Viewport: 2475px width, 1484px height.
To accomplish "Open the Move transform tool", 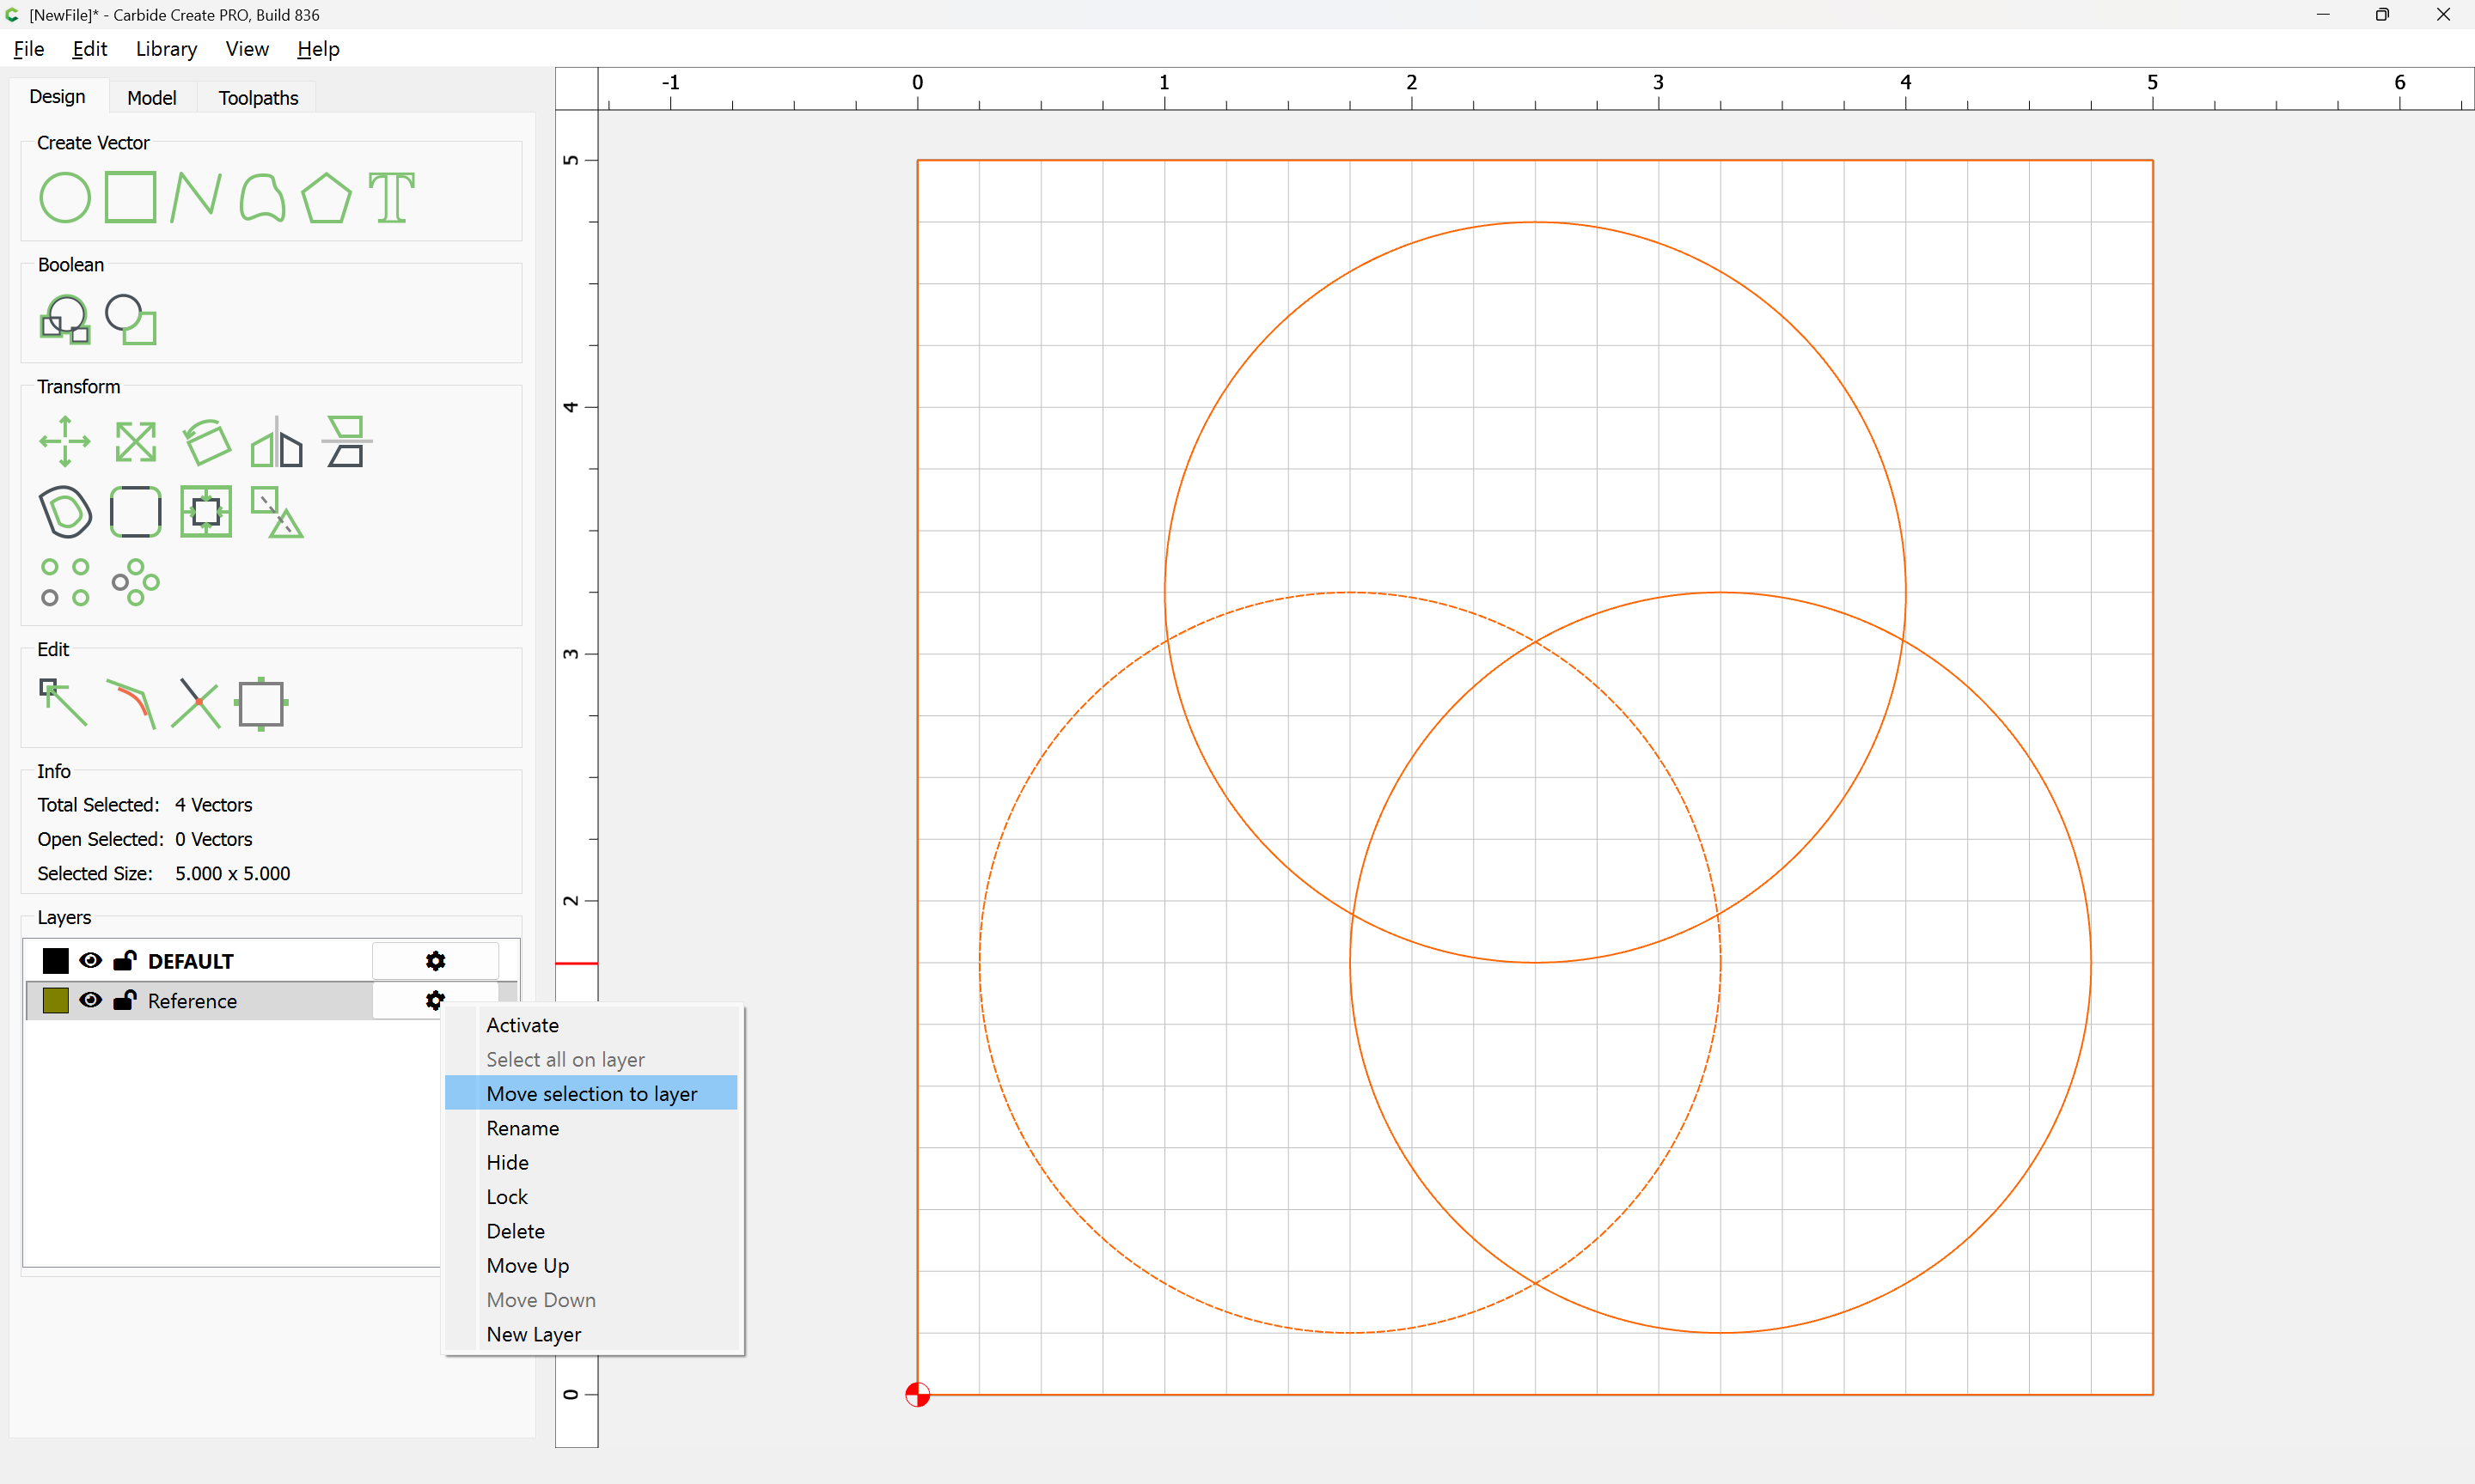I will (x=65, y=441).
